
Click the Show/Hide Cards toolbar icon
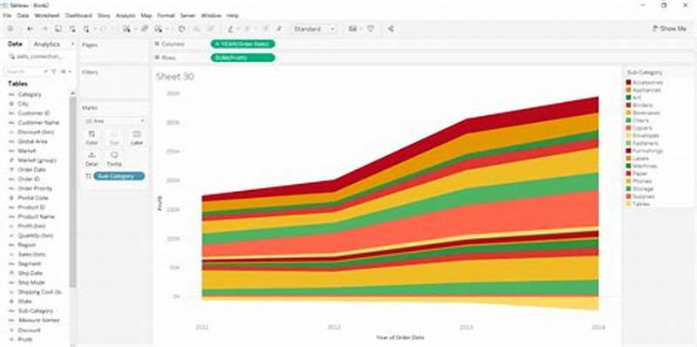click(353, 29)
